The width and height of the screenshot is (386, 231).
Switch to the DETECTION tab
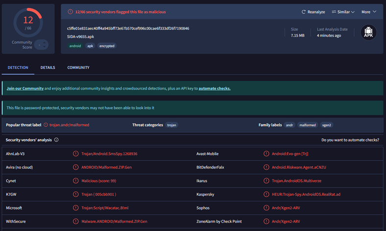pyautogui.click(x=18, y=68)
